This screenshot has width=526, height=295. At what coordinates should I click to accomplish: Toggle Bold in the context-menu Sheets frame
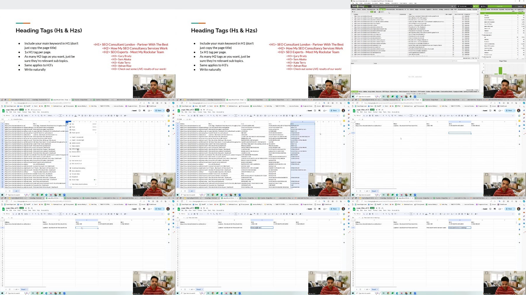tap(67, 116)
